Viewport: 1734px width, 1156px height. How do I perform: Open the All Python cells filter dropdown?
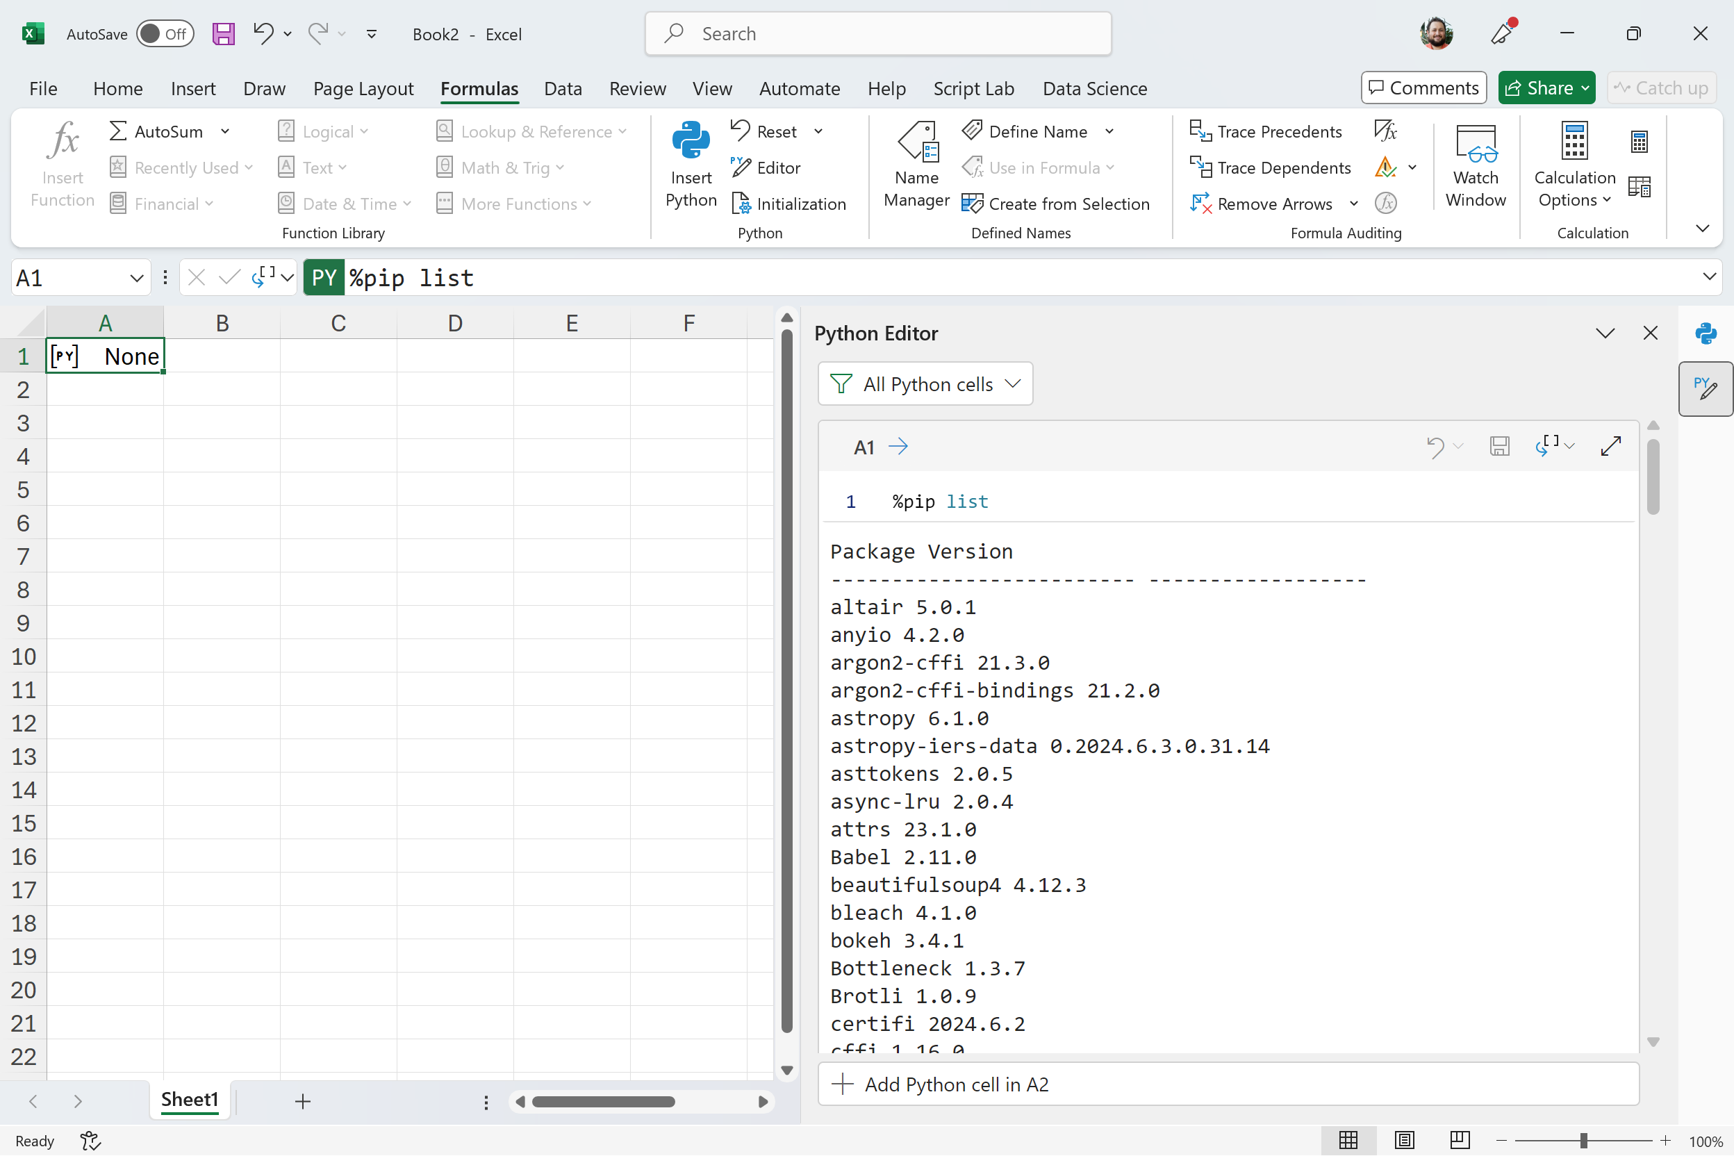(925, 384)
